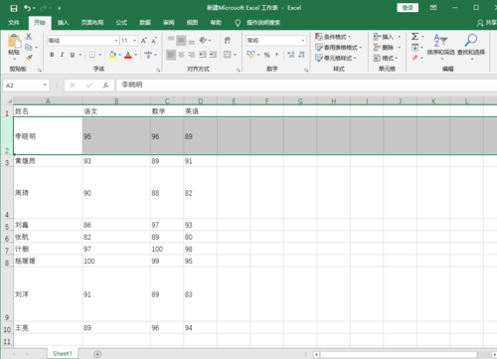
Task: Click the Wrap Text icon
Action: tap(228, 41)
